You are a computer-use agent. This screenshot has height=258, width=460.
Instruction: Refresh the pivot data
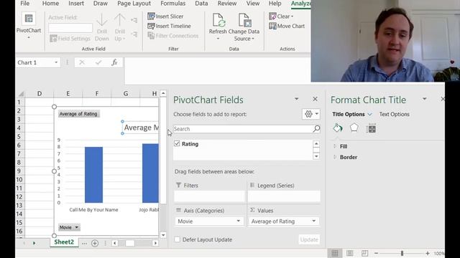coord(218,27)
